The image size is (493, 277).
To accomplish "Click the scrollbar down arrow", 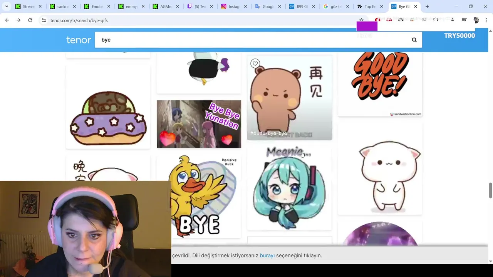I will [x=490, y=261].
